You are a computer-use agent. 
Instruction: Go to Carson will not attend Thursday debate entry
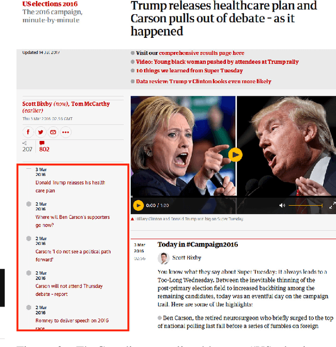[x=69, y=290]
